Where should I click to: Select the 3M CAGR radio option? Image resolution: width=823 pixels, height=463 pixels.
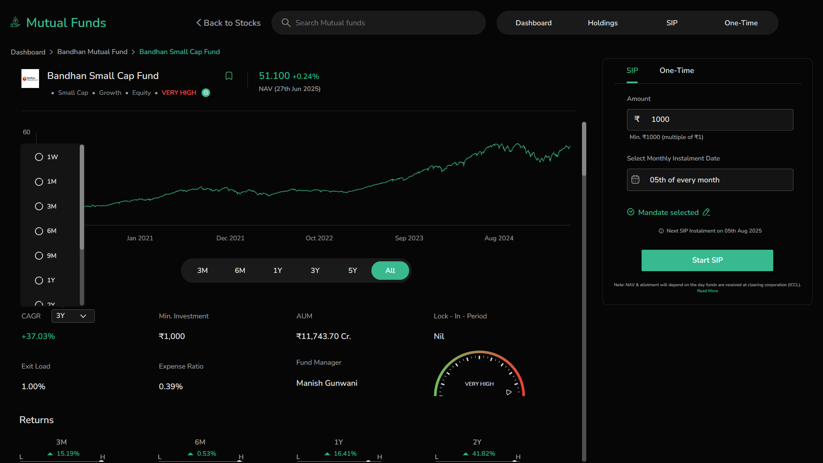pyautogui.click(x=39, y=206)
